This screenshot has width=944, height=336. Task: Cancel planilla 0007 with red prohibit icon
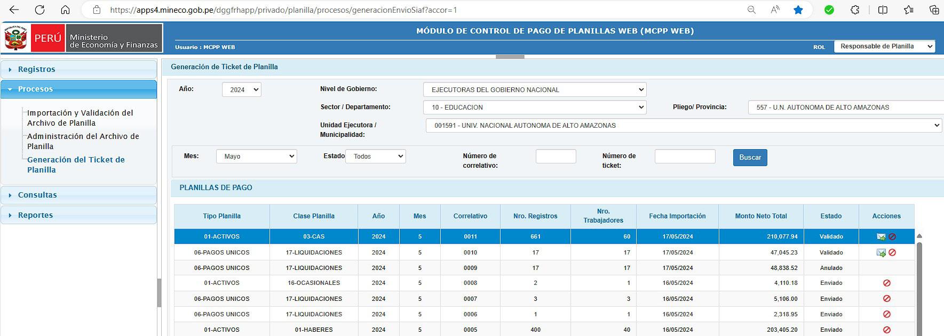pos(887,299)
